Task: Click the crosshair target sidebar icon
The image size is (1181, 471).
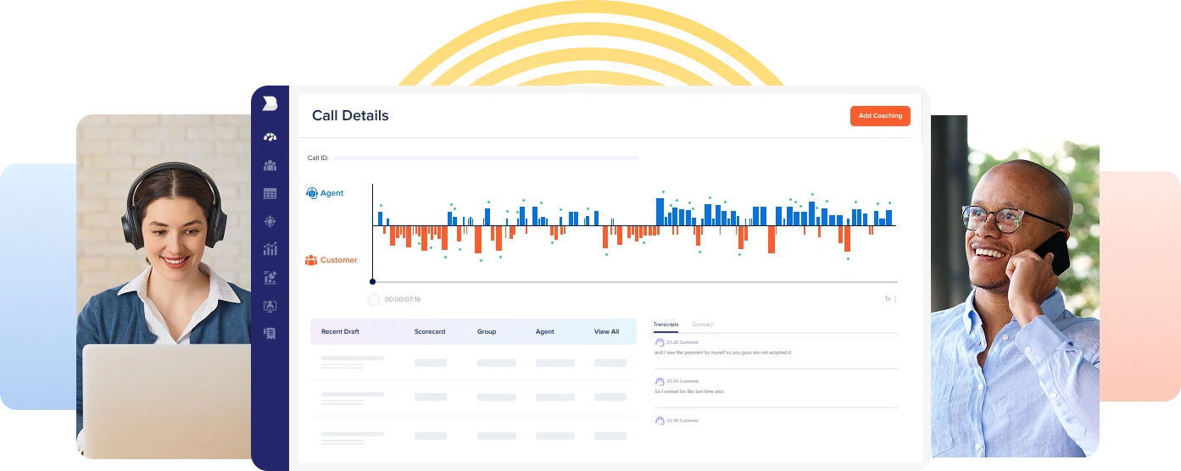Action: (270, 222)
